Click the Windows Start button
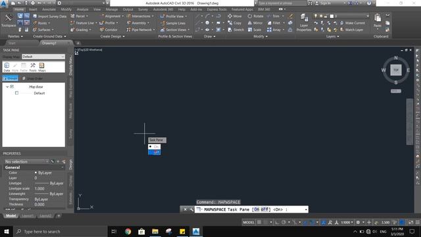The width and height of the screenshot is (421, 237). point(7,231)
